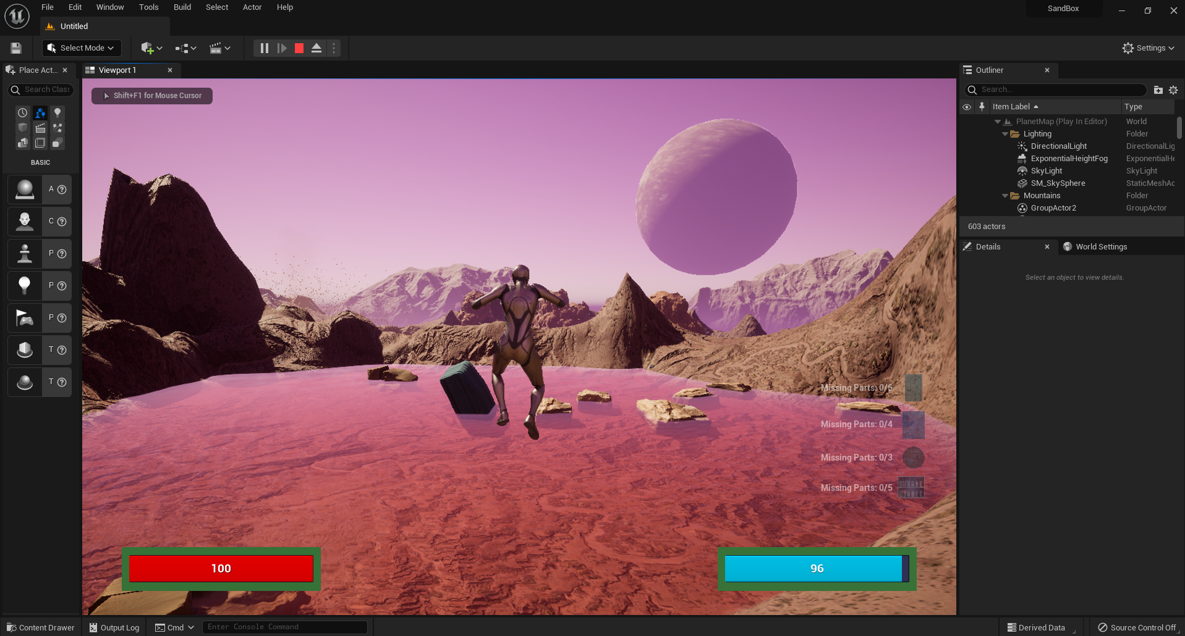This screenshot has height=636, width=1185.
Task: Close the Outliner panel tab
Action: point(1047,70)
